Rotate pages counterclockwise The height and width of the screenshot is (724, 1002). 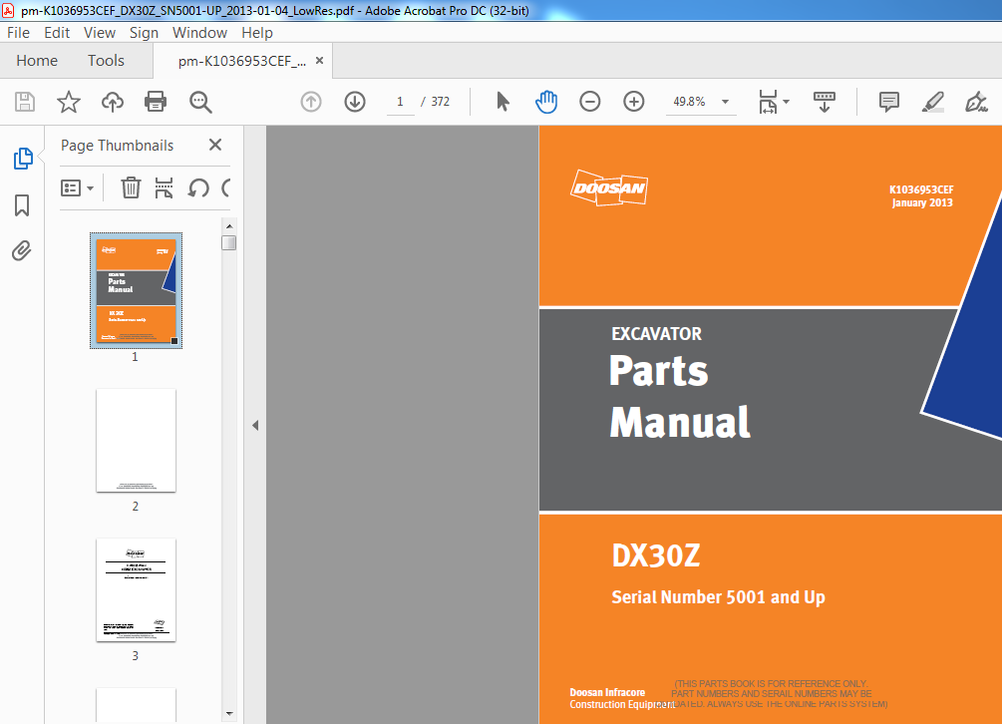tap(198, 187)
